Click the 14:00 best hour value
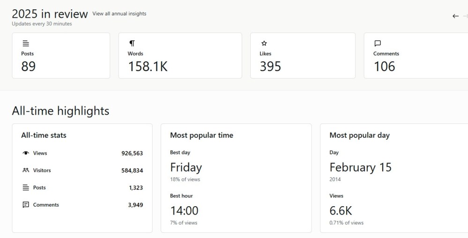This screenshot has height=238, width=468. pyautogui.click(x=184, y=210)
